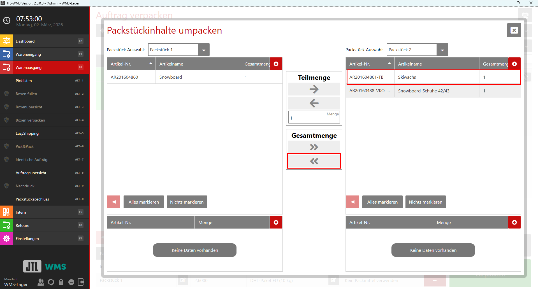538x289 pixels.
Task: Open the left Packstück 1 dropdown
Action: [203, 50]
